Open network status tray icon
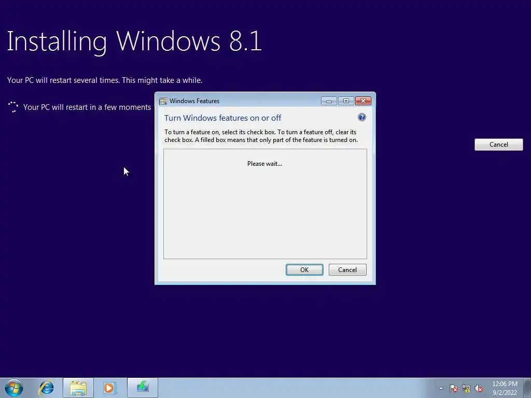The image size is (531, 398). (x=466, y=388)
